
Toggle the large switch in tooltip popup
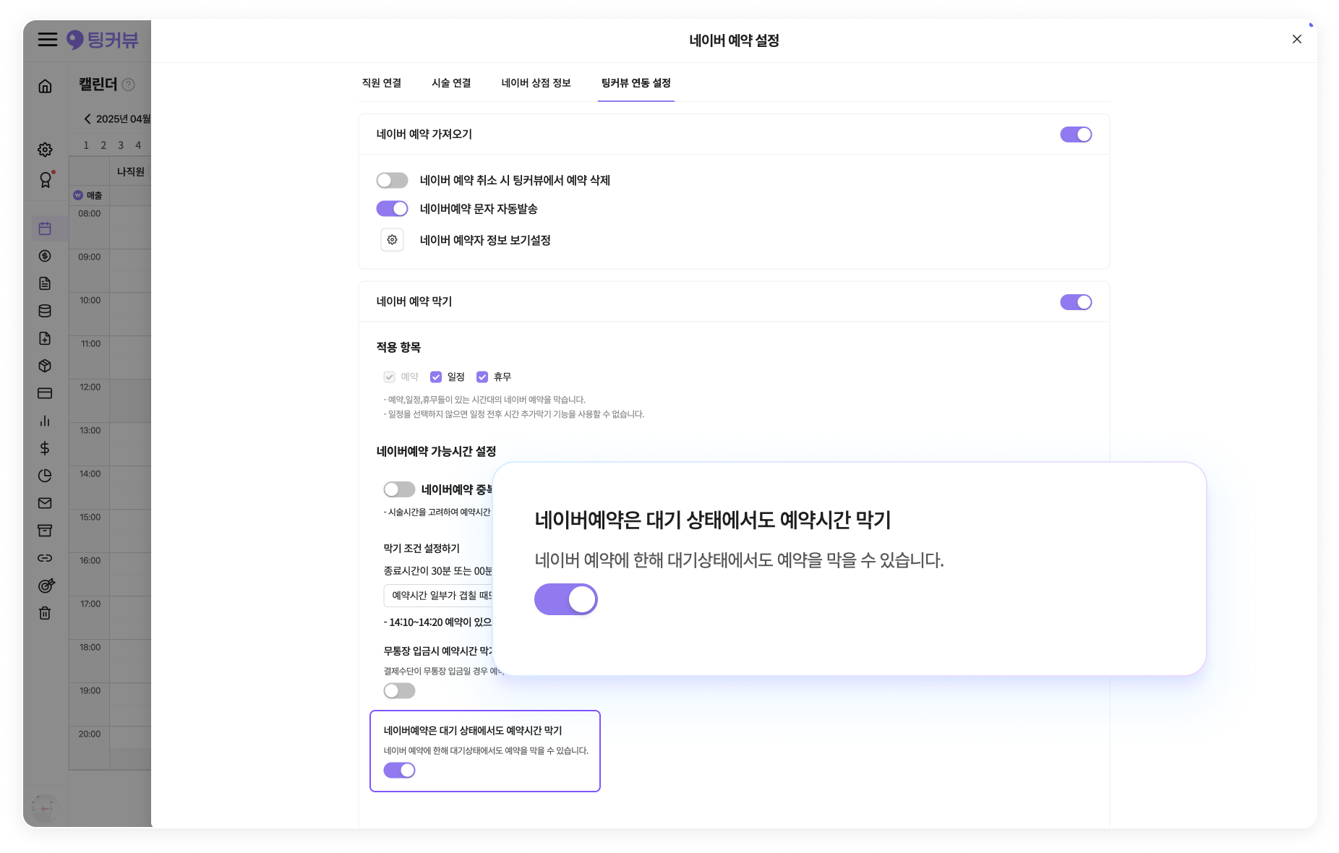[x=565, y=599]
